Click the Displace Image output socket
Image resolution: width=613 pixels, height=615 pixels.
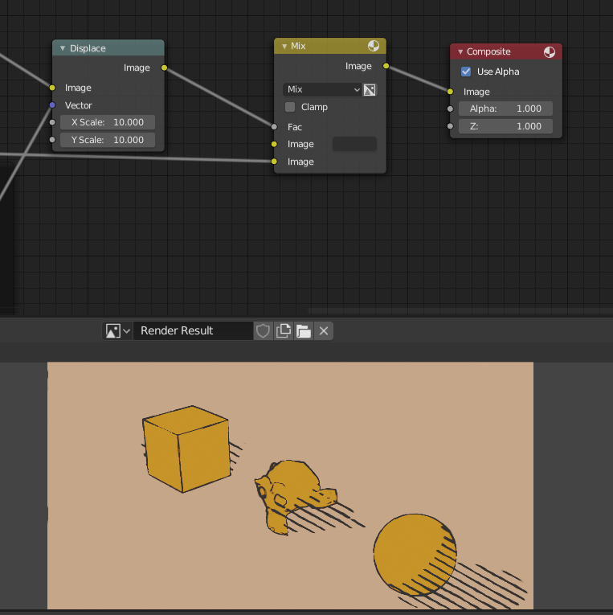pos(164,68)
